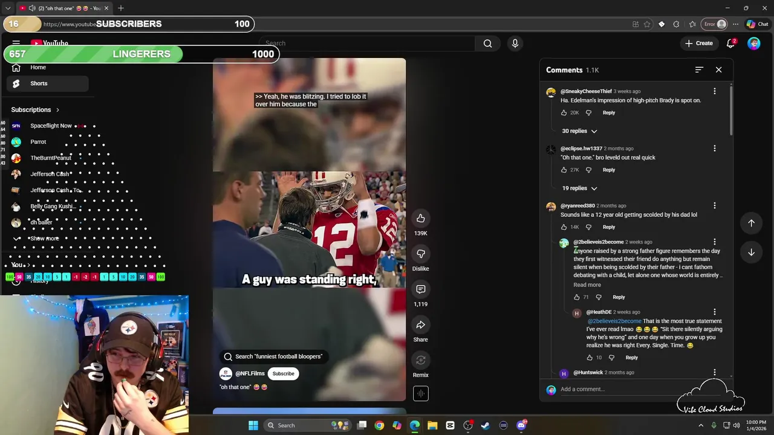Open the TheBurntPeanut subscription
Screen dimensions: 774x435
(x=47, y=158)
